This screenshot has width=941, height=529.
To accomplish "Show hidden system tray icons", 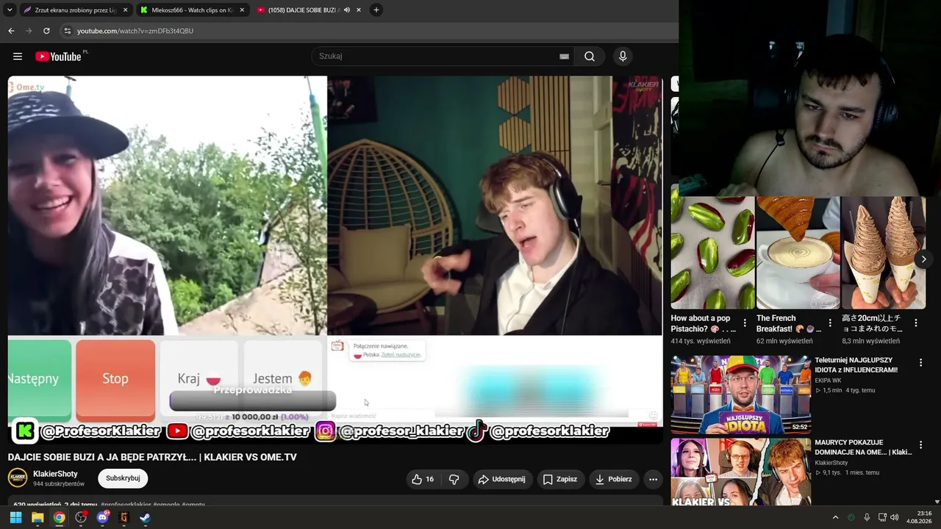I will 835,517.
